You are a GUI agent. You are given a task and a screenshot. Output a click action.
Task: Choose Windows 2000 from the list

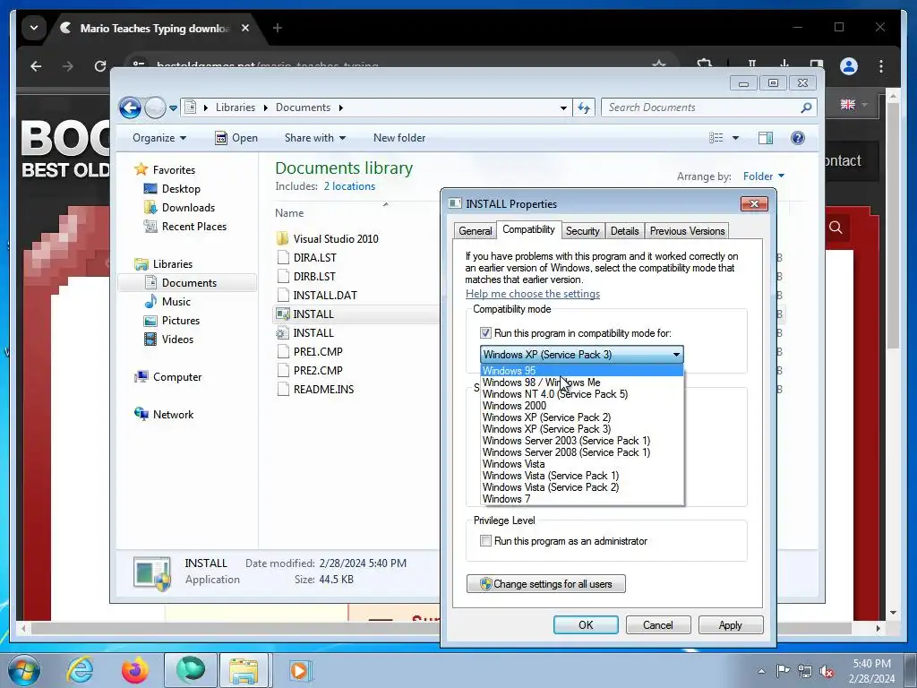[x=582, y=406]
